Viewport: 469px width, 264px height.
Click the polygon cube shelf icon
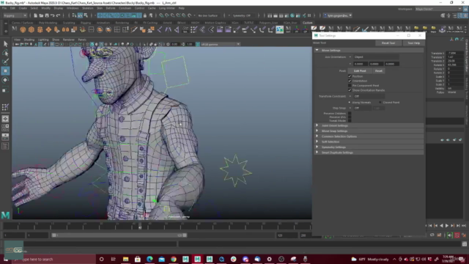click(32, 29)
